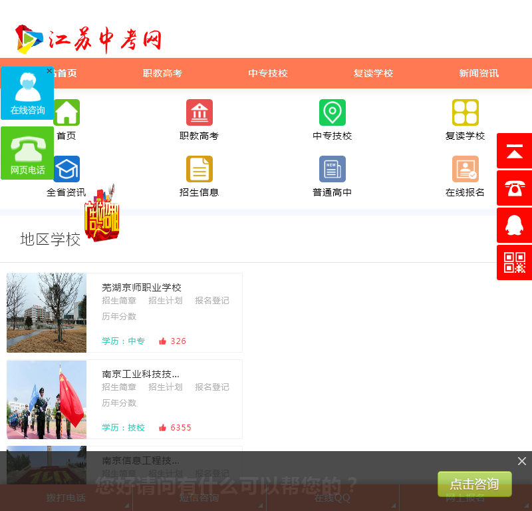Open 历年分数 for 芜湖京师职业学校
Screen dimensions: 532x511
[119, 317]
